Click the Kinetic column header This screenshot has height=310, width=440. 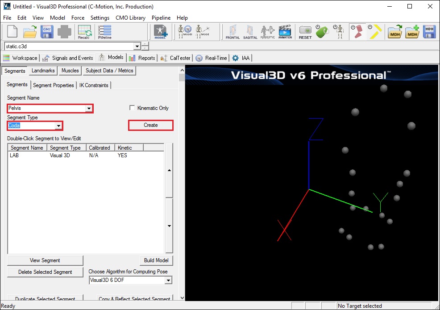[129, 148]
